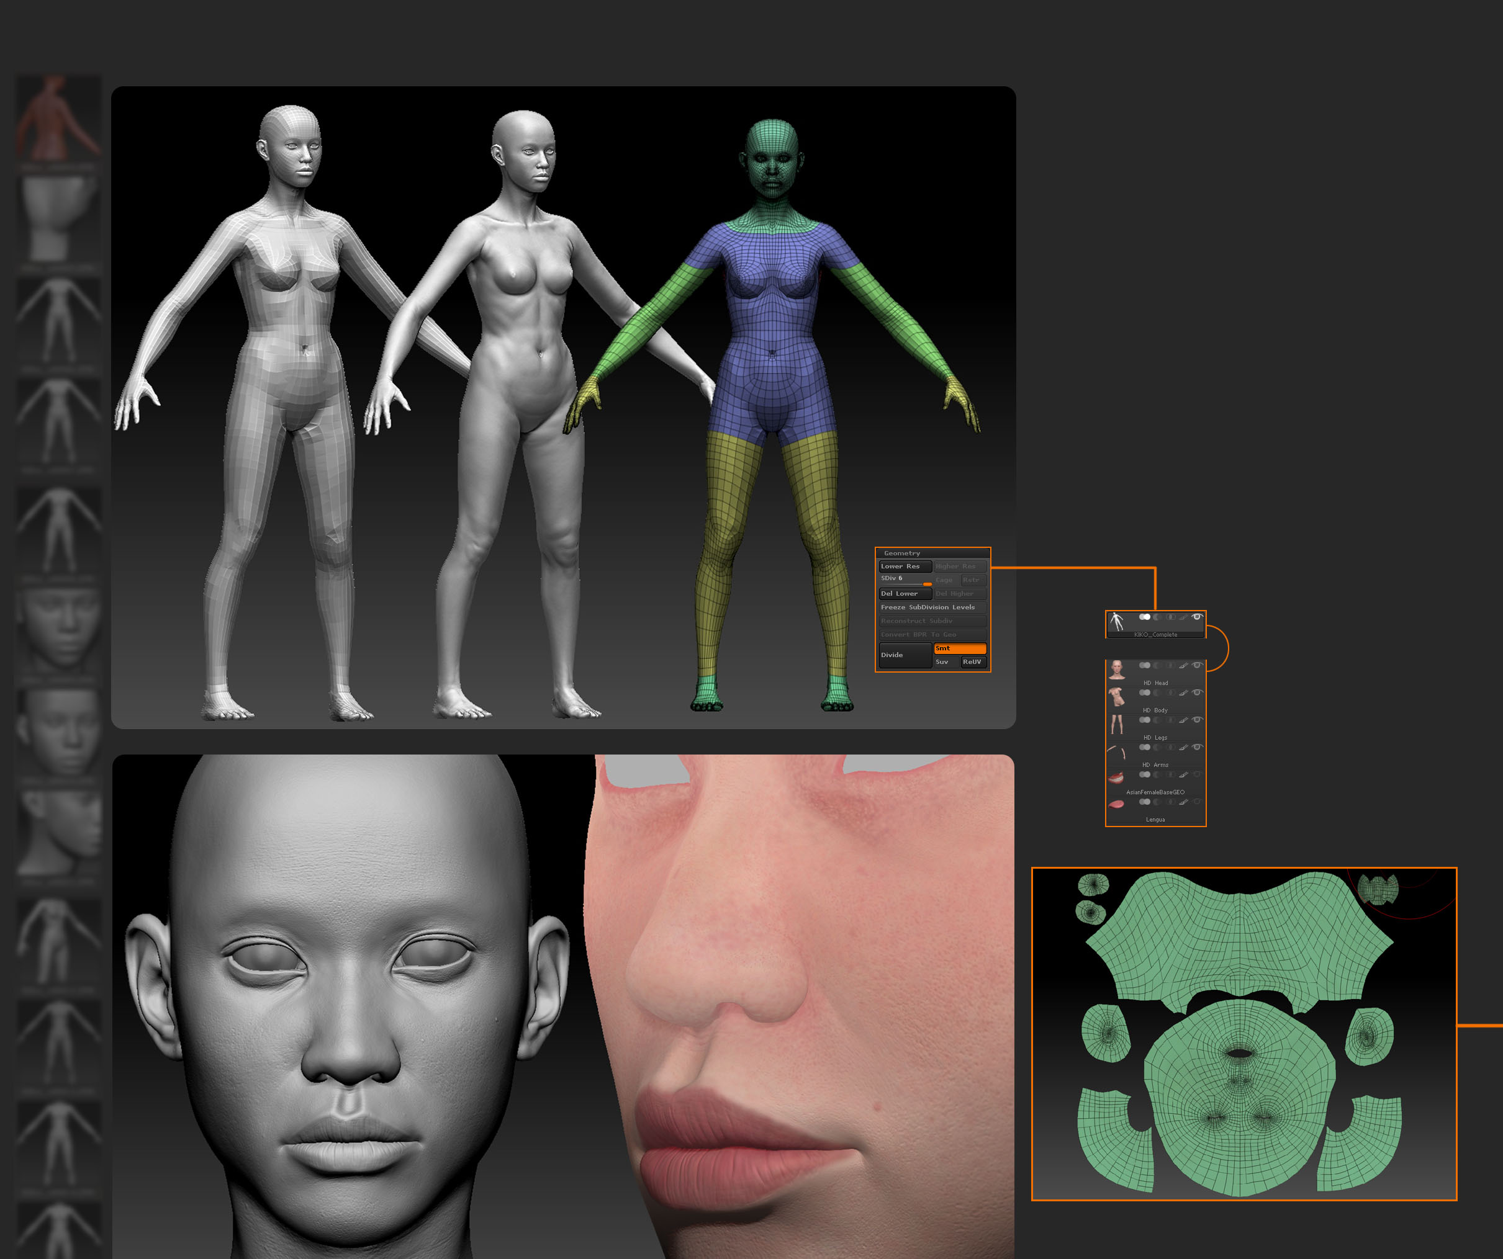The height and width of the screenshot is (1259, 1503).
Task: Click the Reconstruct Subdiv button
Action: (933, 622)
